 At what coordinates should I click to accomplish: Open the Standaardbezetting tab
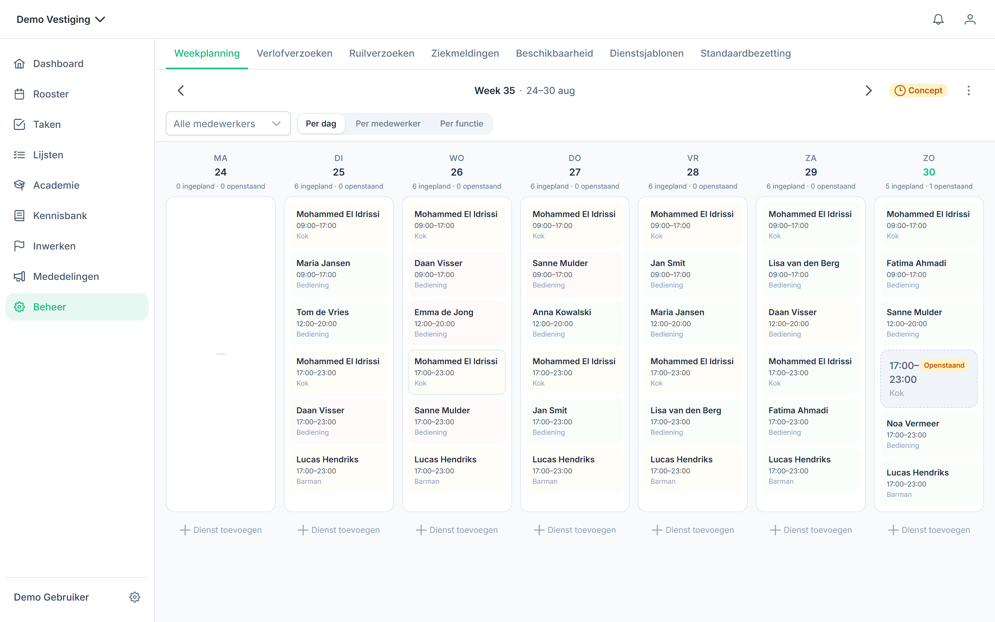click(x=746, y=54)
